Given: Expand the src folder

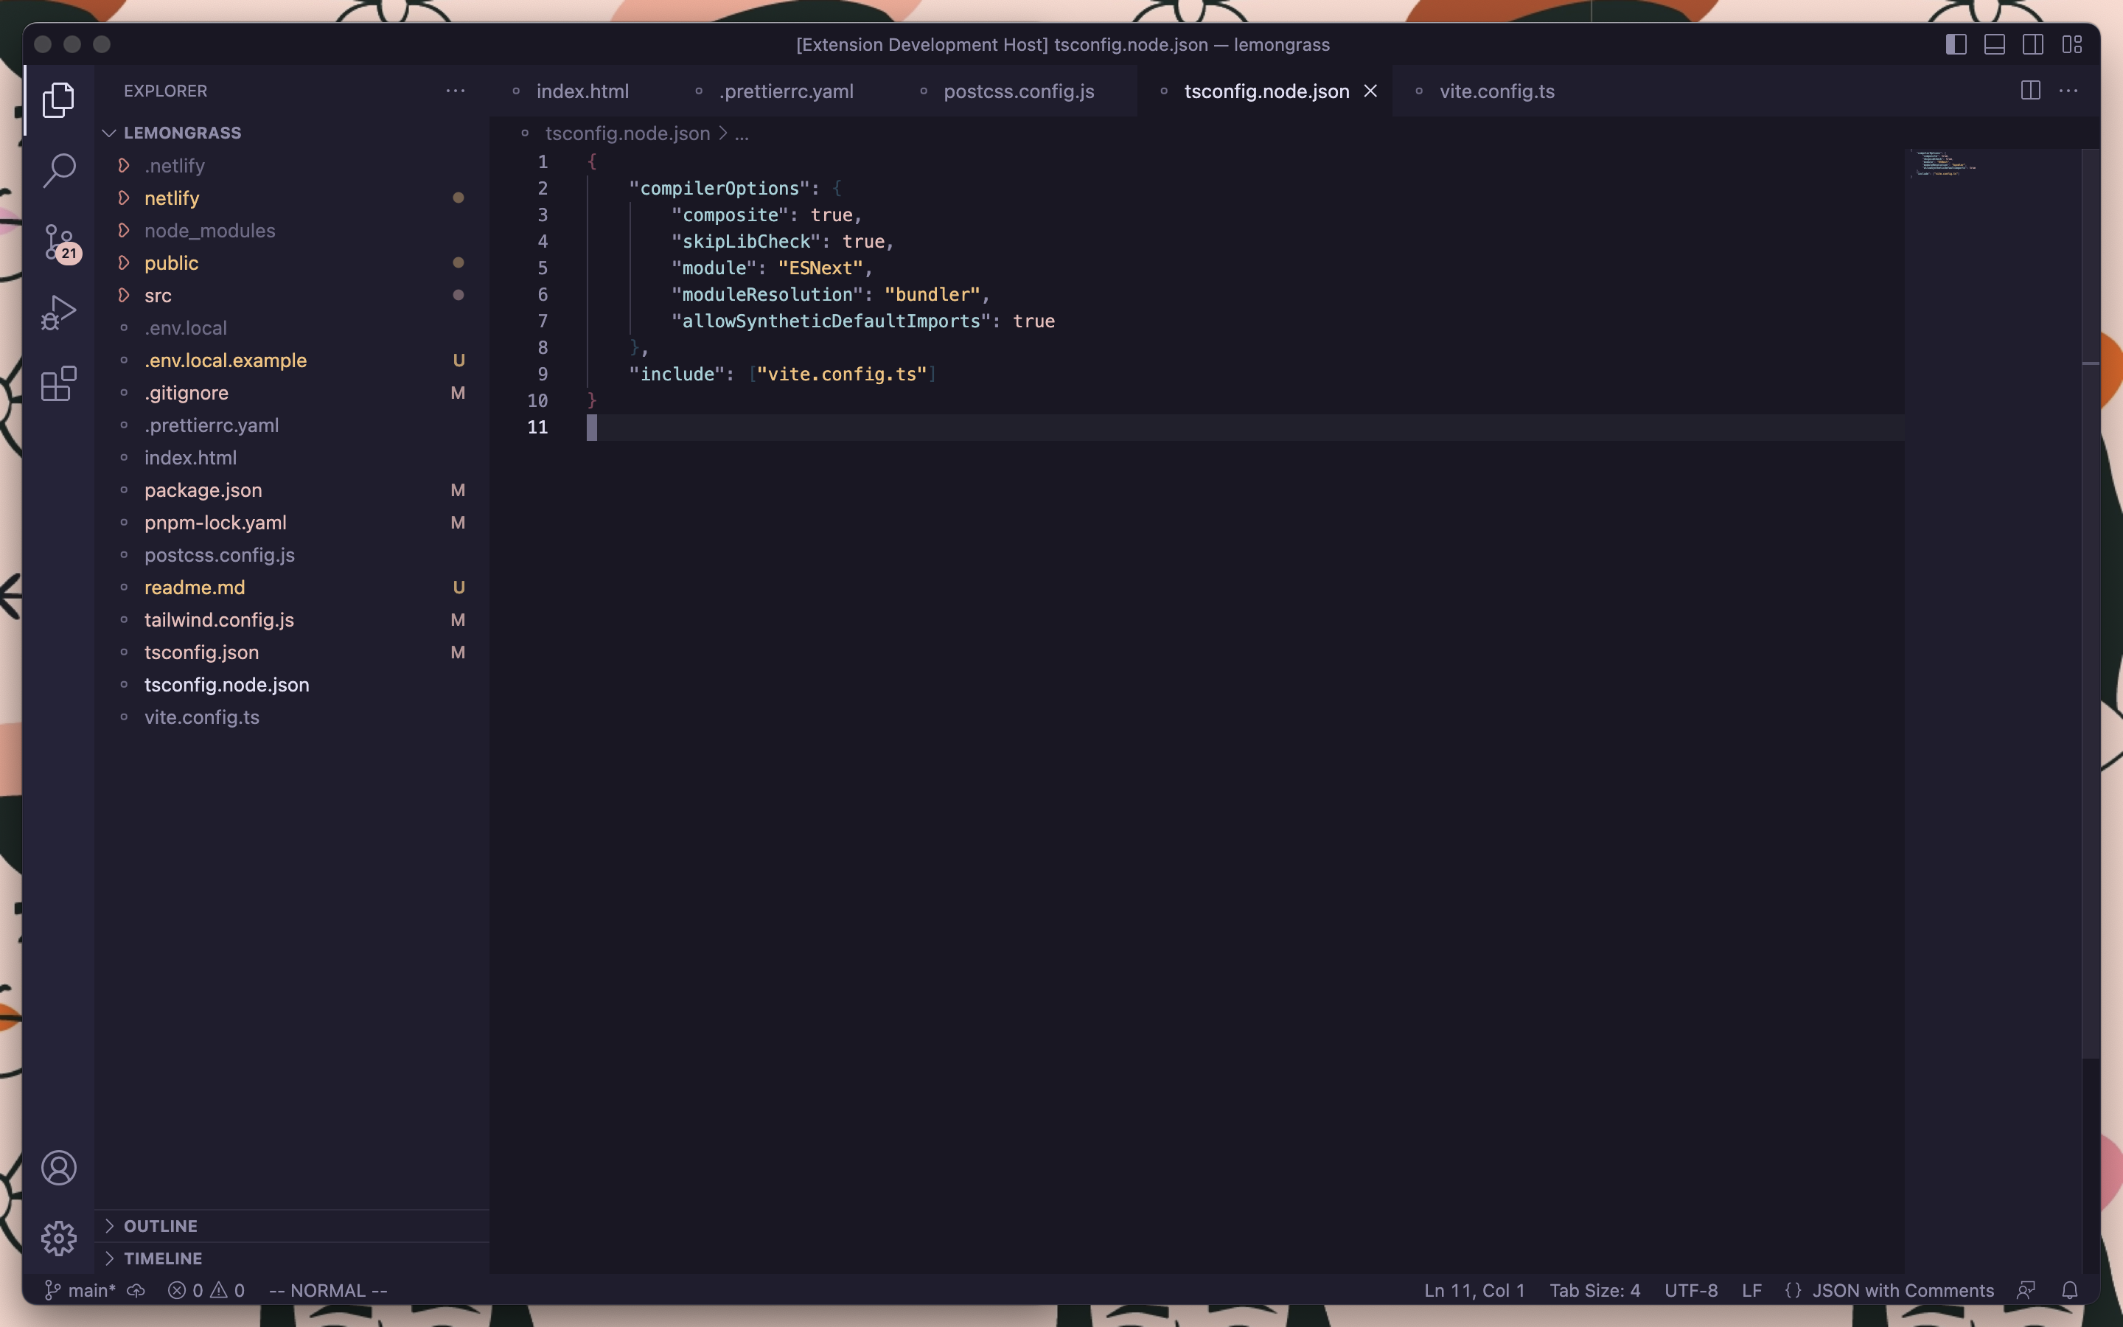Looking at the screenshot, I should tap(158, 296).
